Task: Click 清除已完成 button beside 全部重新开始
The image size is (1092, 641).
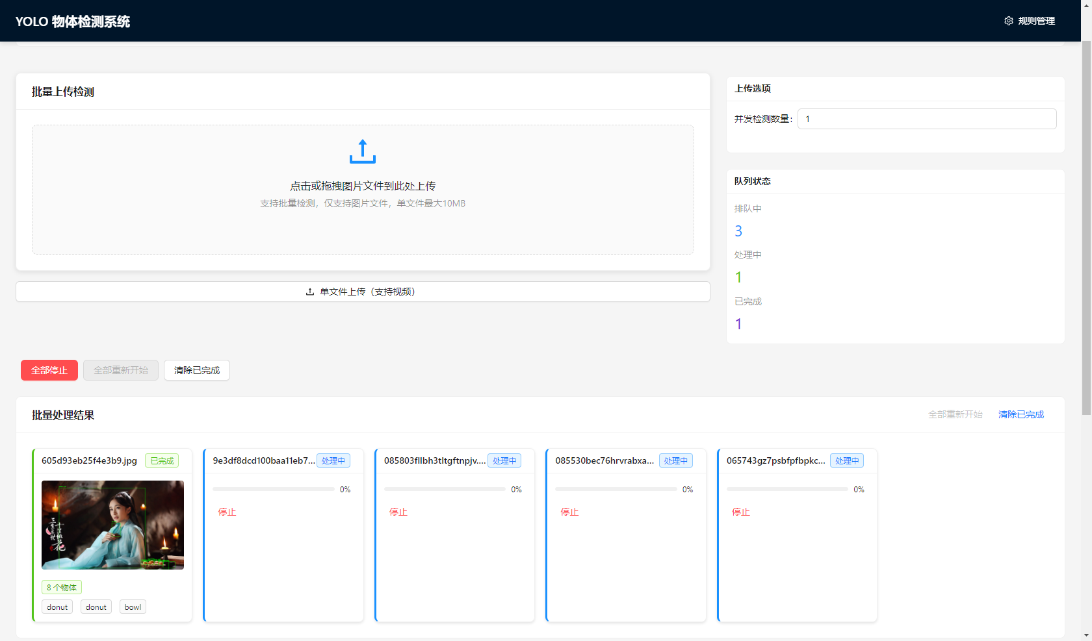Action: pos(197,370)
